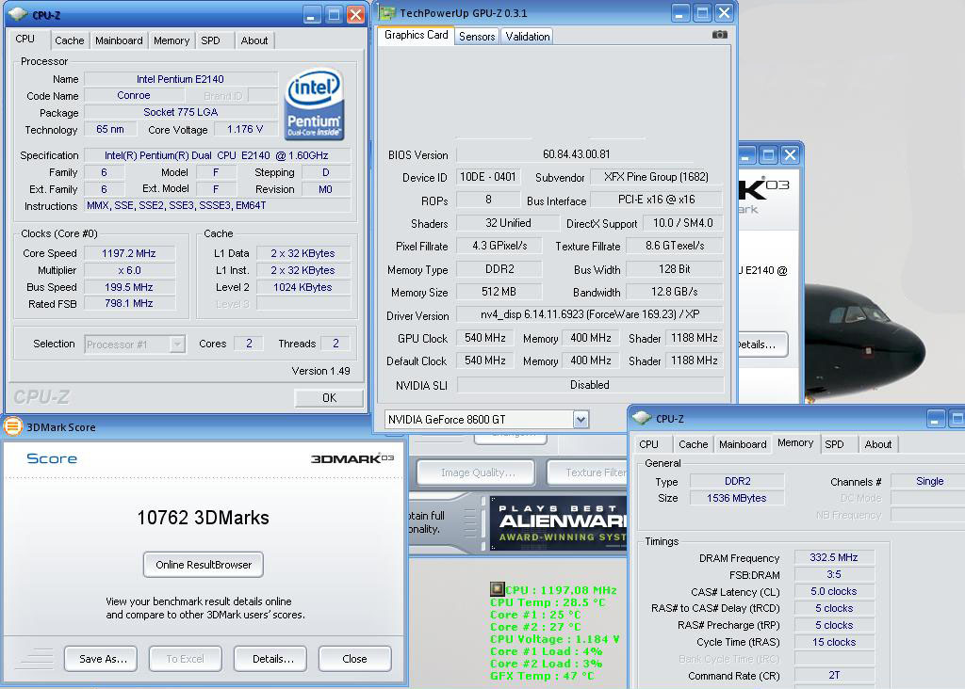Viewport: 965px width, 689px height.
Task: Click the Memory Size 512 MB field
Action: tap(499, 292)
